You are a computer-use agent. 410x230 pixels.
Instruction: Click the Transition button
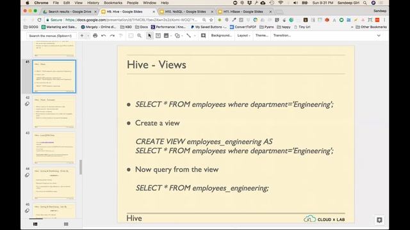(x=282, y=36)
